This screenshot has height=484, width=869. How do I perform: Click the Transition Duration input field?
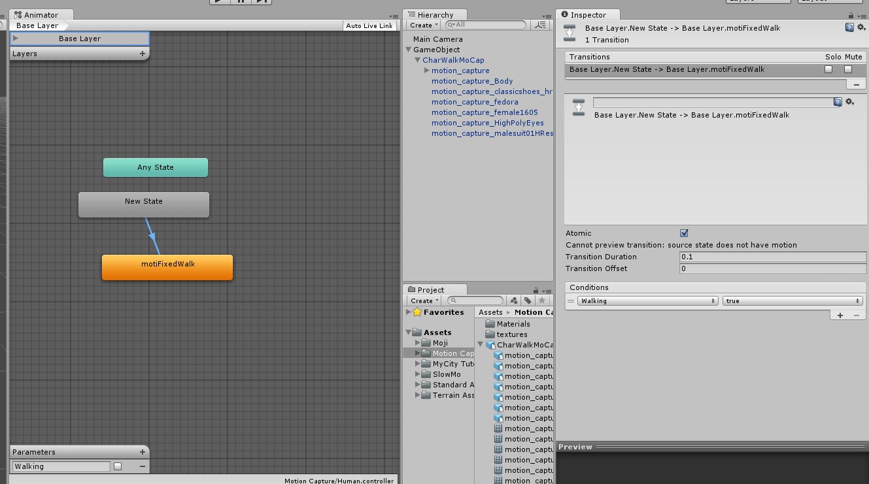pos(773,257)
